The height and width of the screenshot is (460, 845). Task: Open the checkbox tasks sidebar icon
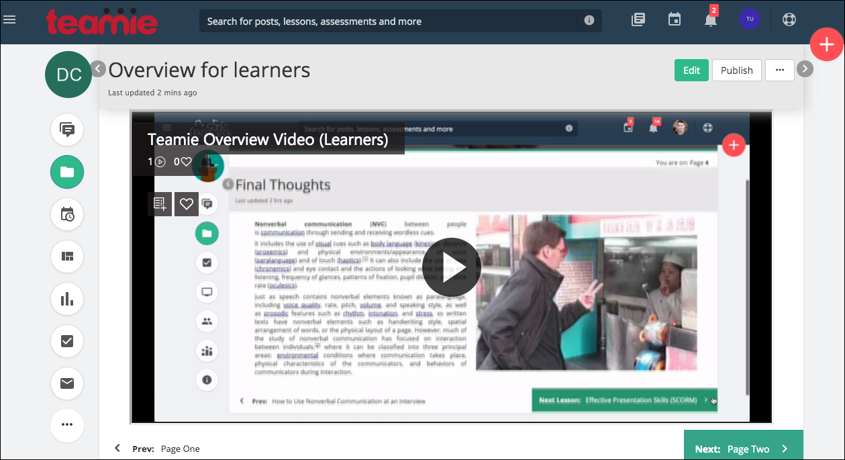tap(67, 341)
